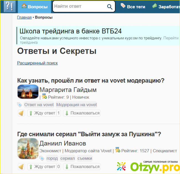The image size is (180, 174).
Task: Open the "Все теги" menu item
Action: pos(133,7)
